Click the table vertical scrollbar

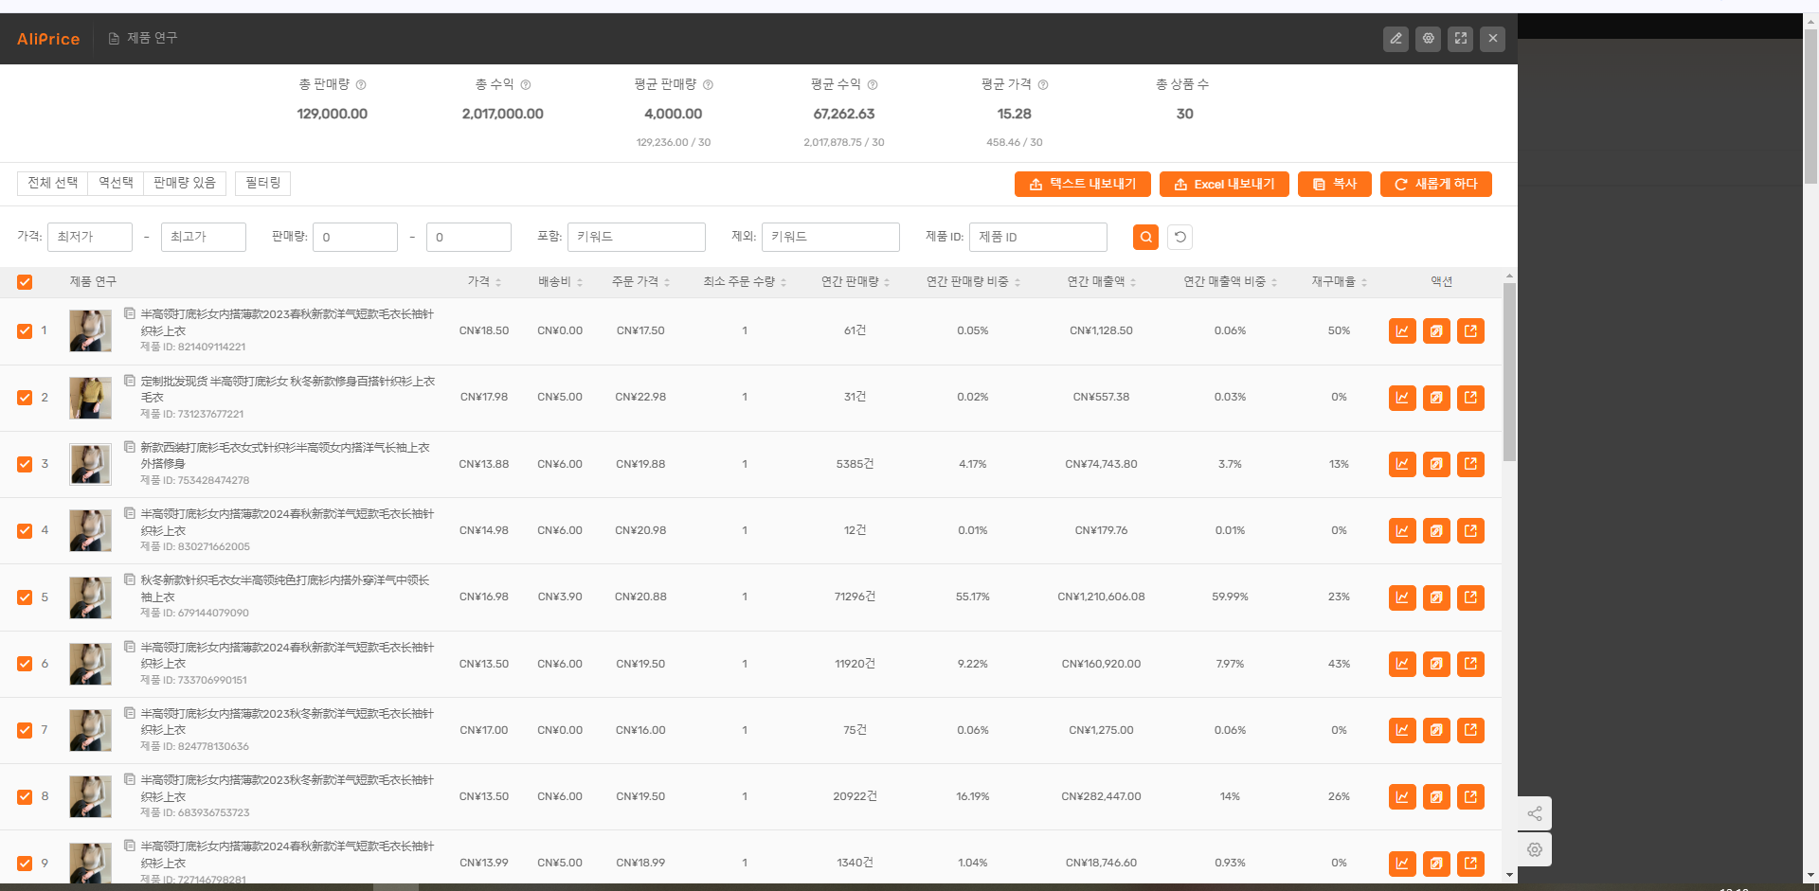pos(1509,371)
